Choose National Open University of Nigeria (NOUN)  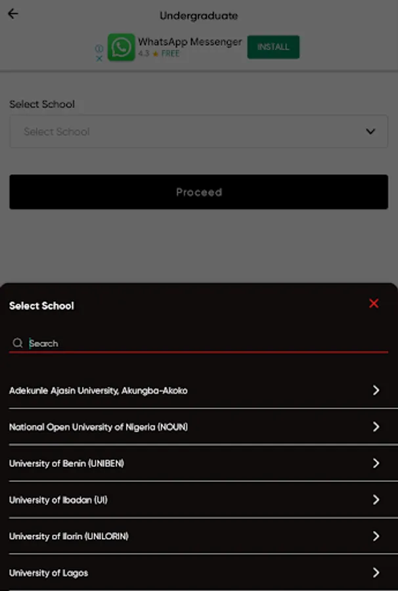pyautogui.click(x=198, y=427)
